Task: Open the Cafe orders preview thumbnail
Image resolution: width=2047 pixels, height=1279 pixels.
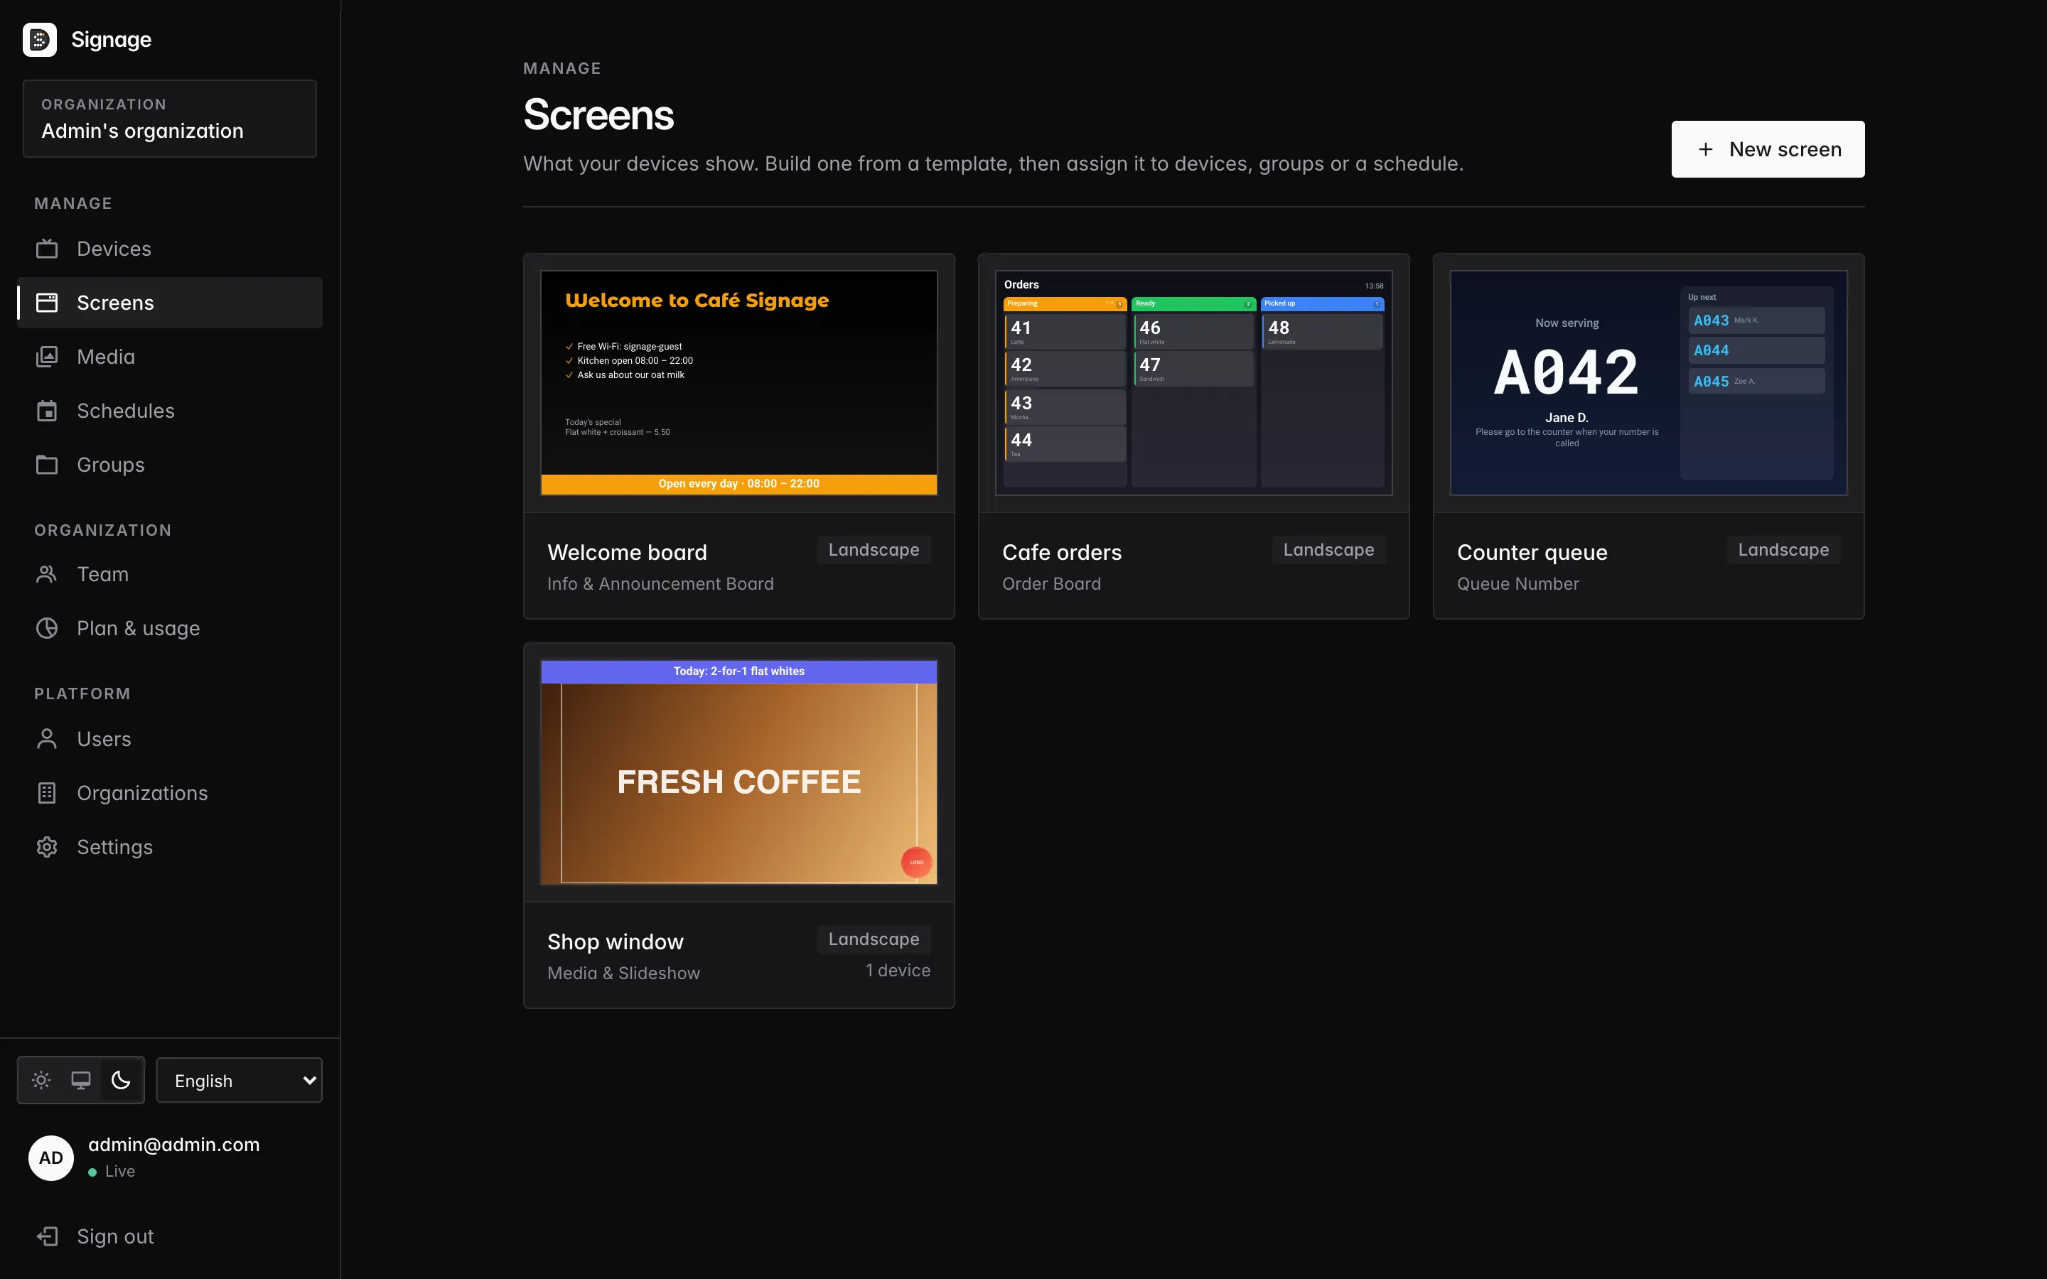Action: [1193, 383]
